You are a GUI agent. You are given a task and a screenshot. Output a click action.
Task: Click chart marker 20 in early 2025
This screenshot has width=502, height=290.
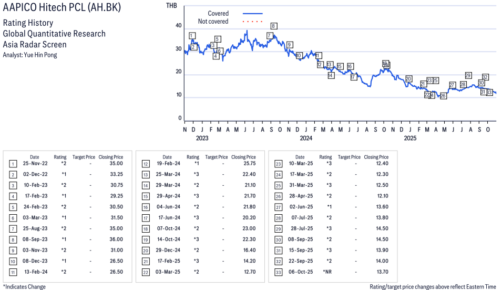coord(408,79)
